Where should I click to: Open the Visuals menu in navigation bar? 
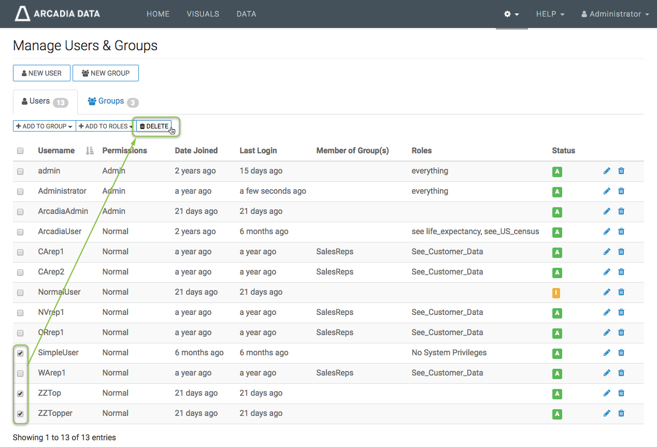point(203,14)
